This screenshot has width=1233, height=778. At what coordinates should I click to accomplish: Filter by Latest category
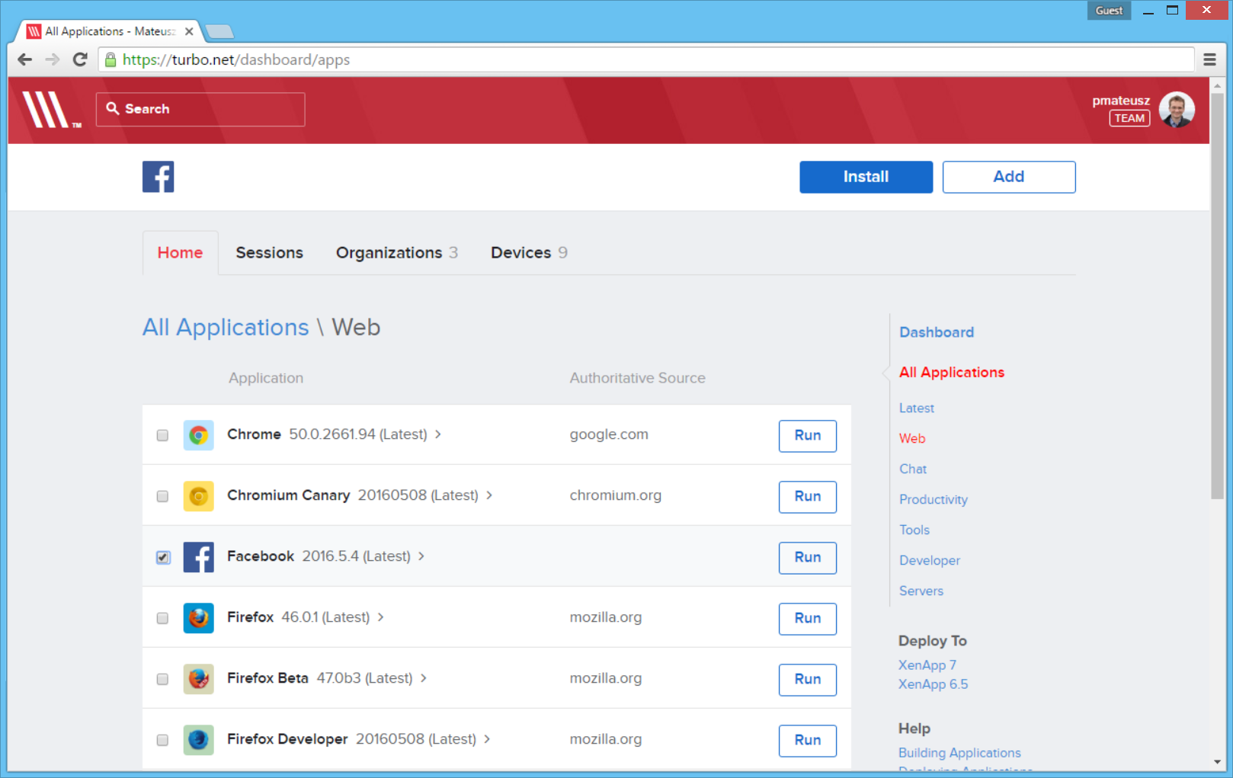point(917,408)
